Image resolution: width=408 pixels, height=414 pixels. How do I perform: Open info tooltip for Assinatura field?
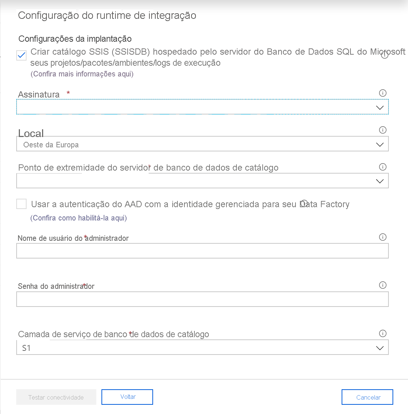383,93
